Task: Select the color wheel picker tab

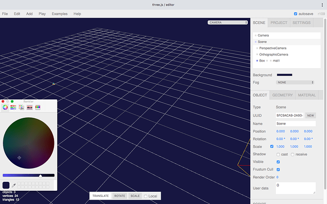Action: [5, 107]
